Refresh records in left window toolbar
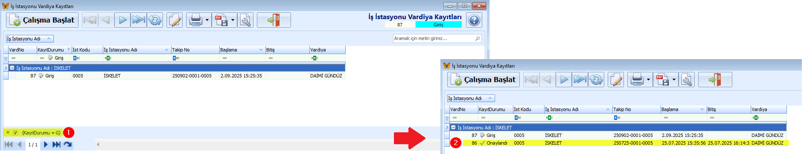 click(155, 20)
